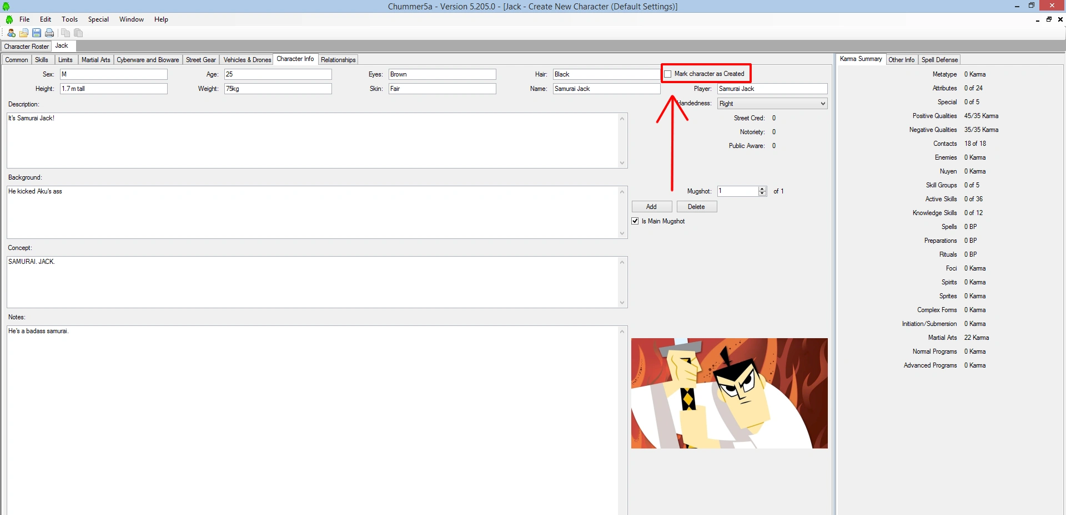Viewport: 1066px width, 515px height.
Task: Click the Samurai Jack mugshot image
Action: pos(730,394)
